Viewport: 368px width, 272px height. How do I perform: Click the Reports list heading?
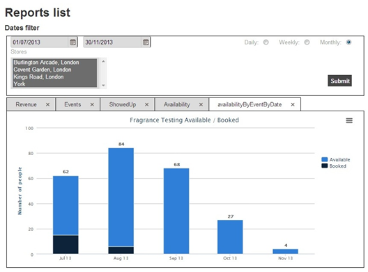coord(38,13)
